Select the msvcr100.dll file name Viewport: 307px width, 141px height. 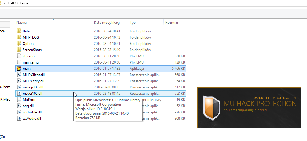(32, 94)
